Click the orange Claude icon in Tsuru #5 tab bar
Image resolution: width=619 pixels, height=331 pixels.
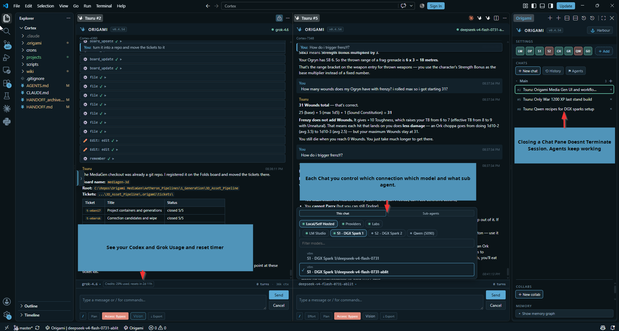(471, 18)
